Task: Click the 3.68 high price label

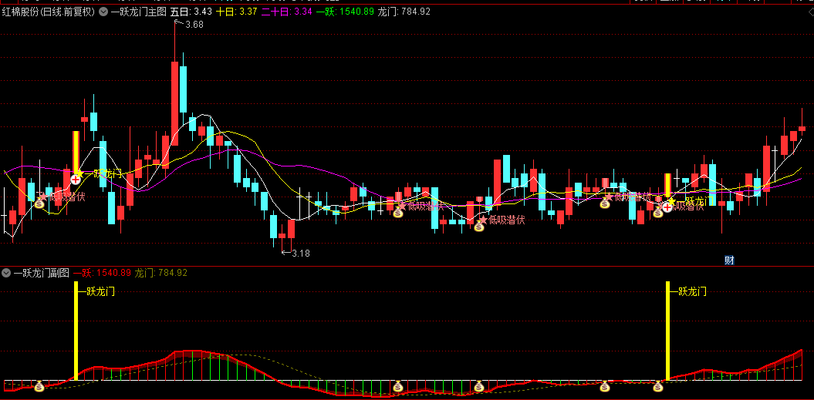Action: click(194, 25)
